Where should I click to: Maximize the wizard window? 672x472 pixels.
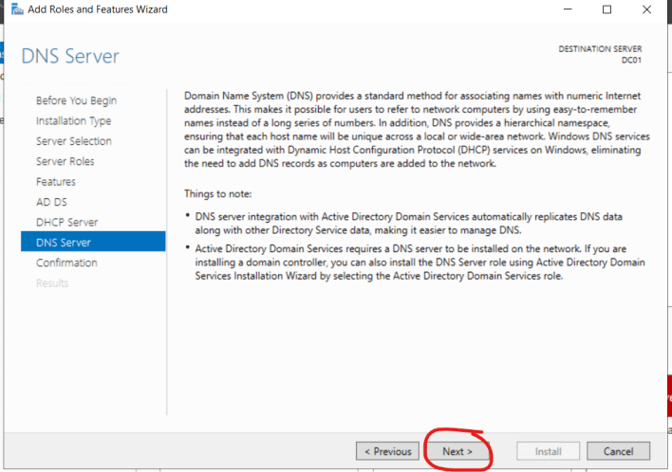tap(607, 9)
